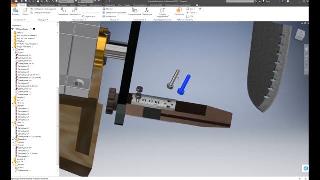Open the orange File application menu
The height and width of the screenshot is (180, 320).
pyautogui.click(x=14, y=5)
